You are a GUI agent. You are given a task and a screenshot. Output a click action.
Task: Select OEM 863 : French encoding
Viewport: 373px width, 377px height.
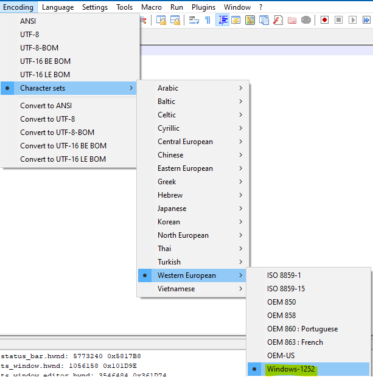309,342
